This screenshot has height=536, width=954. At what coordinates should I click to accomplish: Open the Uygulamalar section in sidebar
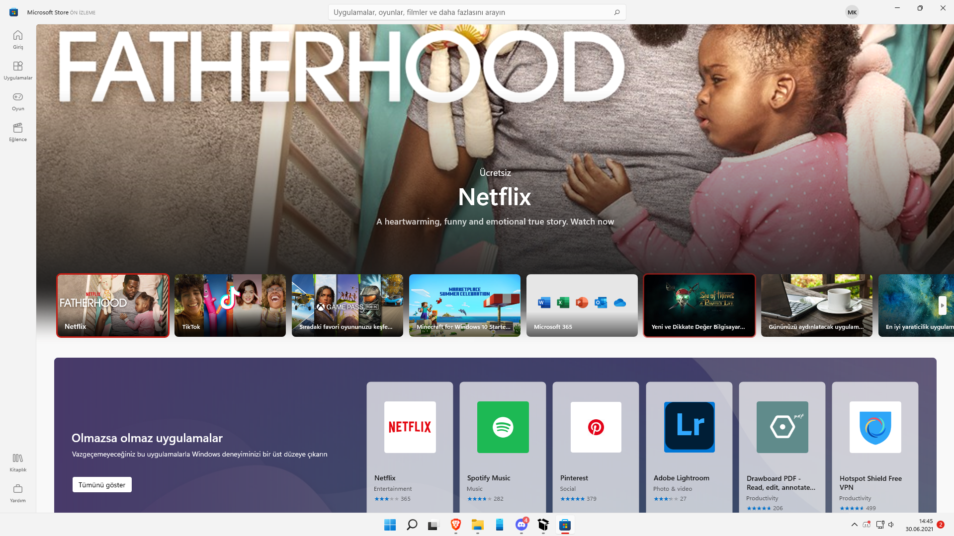18,71
